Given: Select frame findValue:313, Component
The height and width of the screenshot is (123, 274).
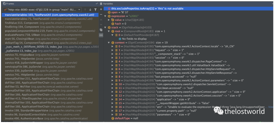Looking at the screenshot, I should click(50, 23).
